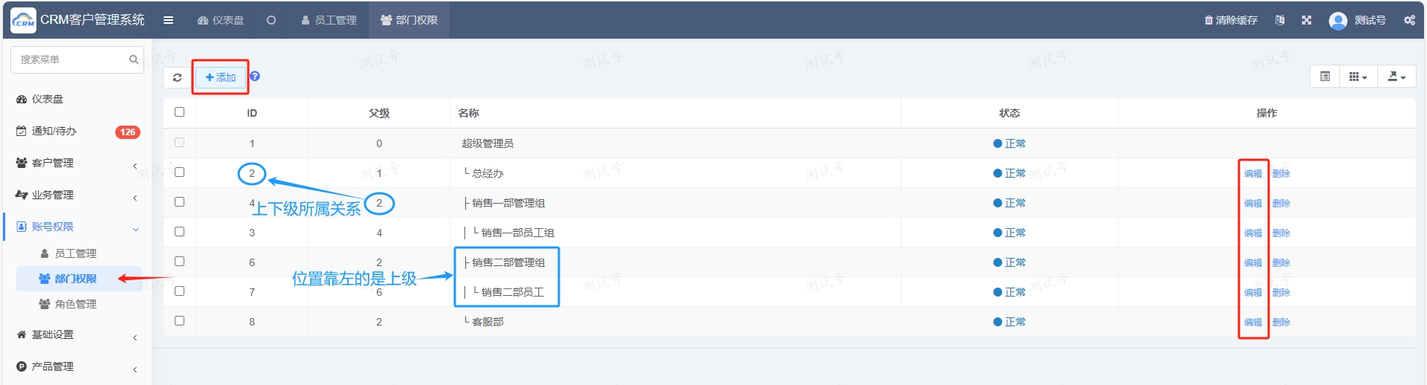Switch to the 员工管理 tab
Viewport: 1427px width, 385px height.
click(329, 20)
